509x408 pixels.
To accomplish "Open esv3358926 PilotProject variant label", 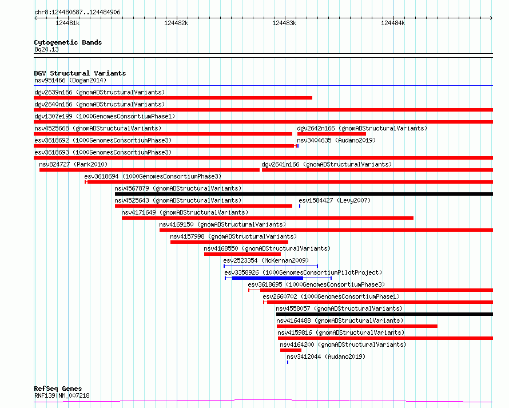I will point(303,272).
